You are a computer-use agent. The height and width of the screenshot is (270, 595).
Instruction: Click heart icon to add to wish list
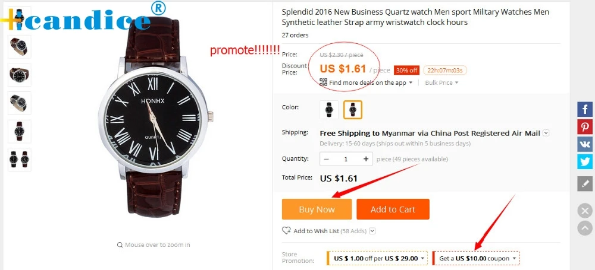coord(286,231)
